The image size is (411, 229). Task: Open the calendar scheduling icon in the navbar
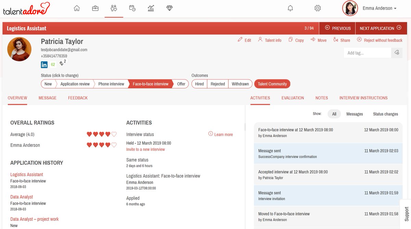[132, 8]
